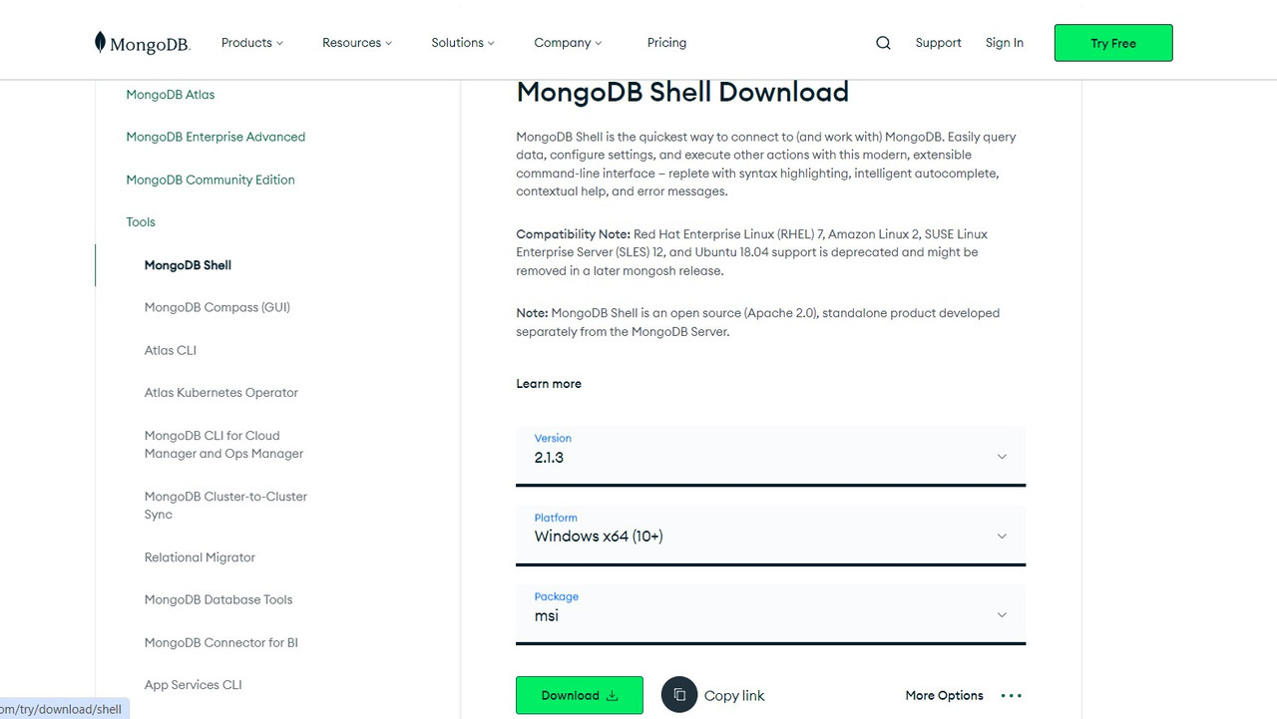Open MongoDB CLI for Cloud Manager item
Image resolution: width=1277 pixels, height=719 pixels.
[223, 445]
